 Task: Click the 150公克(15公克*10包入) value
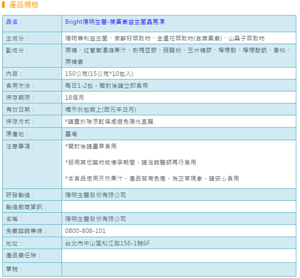coord(99,74)
